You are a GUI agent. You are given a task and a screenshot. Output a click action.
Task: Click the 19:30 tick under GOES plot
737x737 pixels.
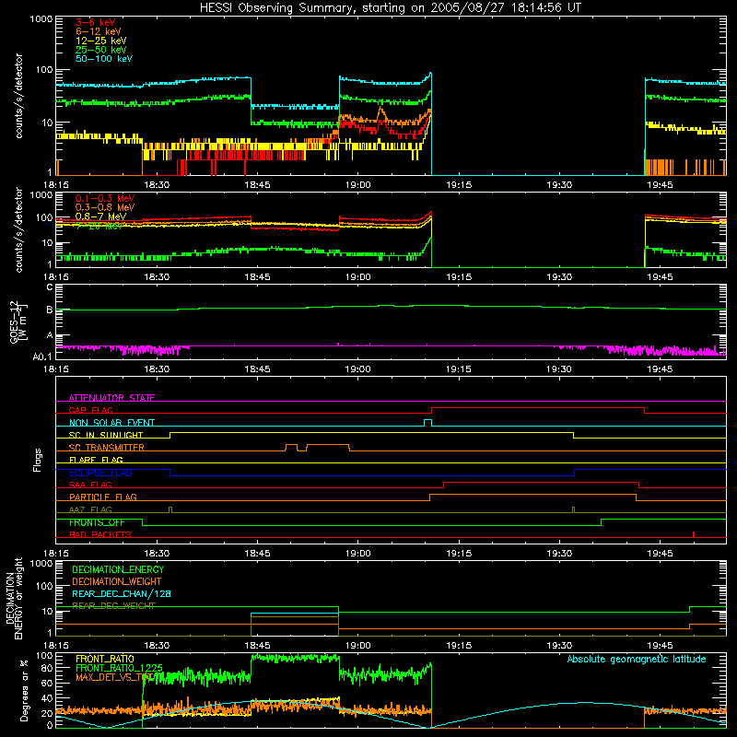(x=559, y=369)
